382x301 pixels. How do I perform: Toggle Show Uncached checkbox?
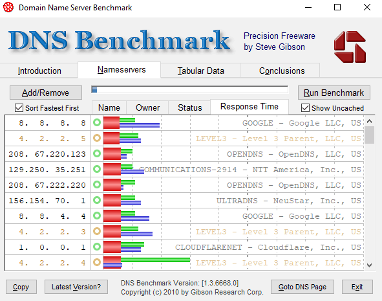pyautogui.click(x=305, y=108)
